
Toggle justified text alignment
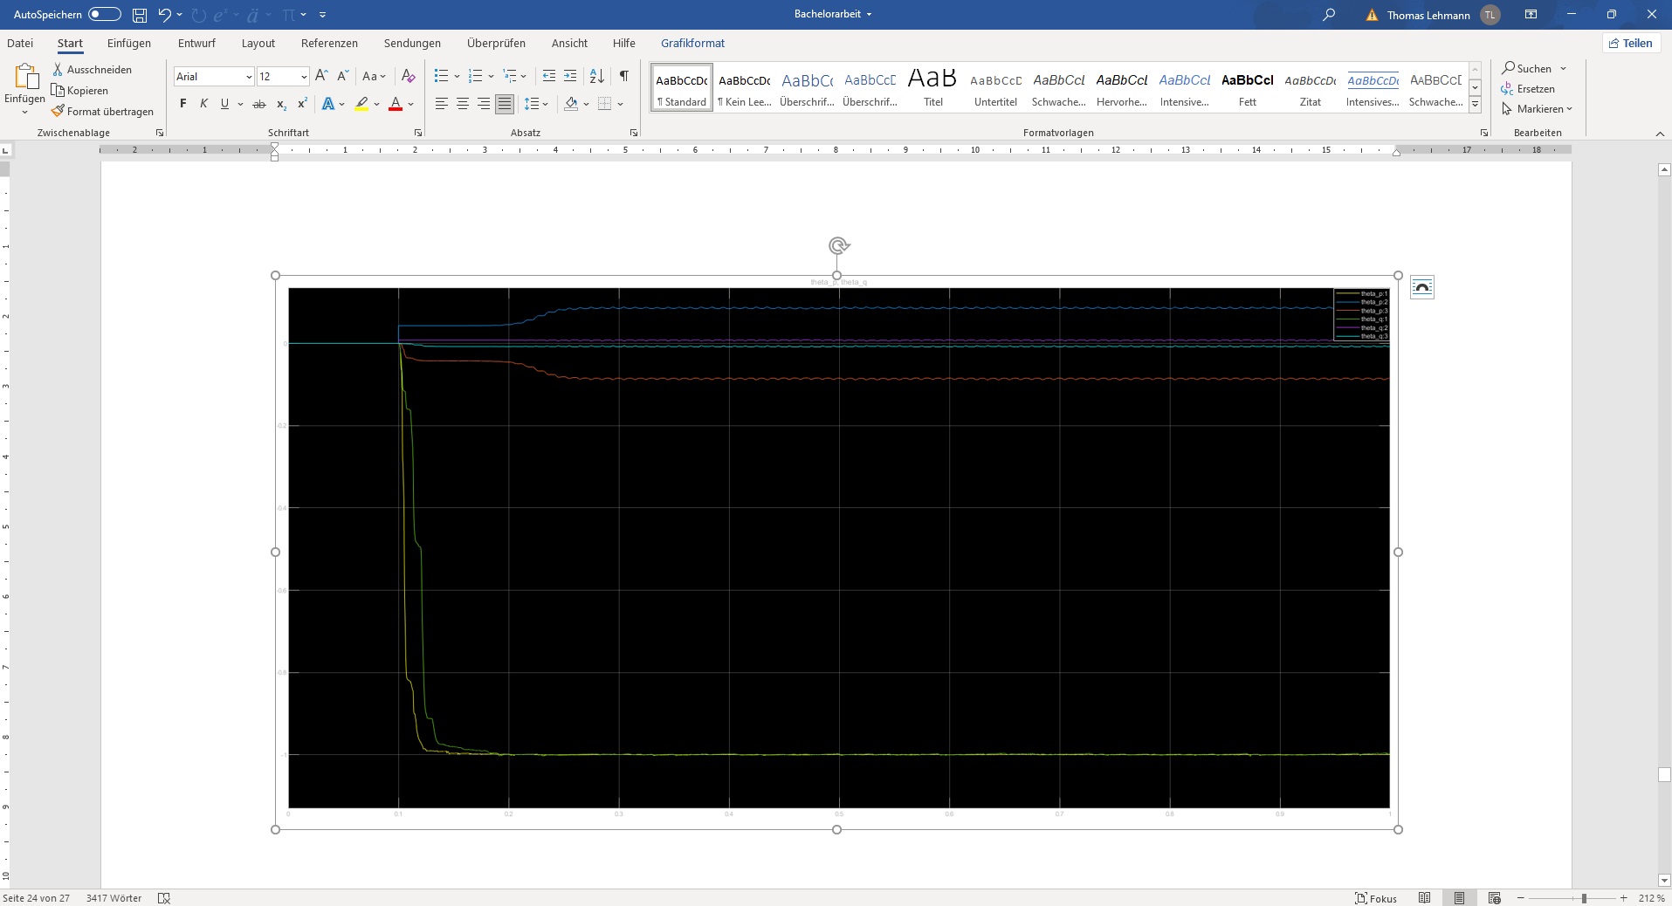[x=505, y=104]
